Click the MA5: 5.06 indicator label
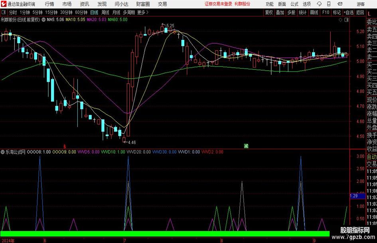377x243 pixels. pyautogui.click(x=55, y=20)
